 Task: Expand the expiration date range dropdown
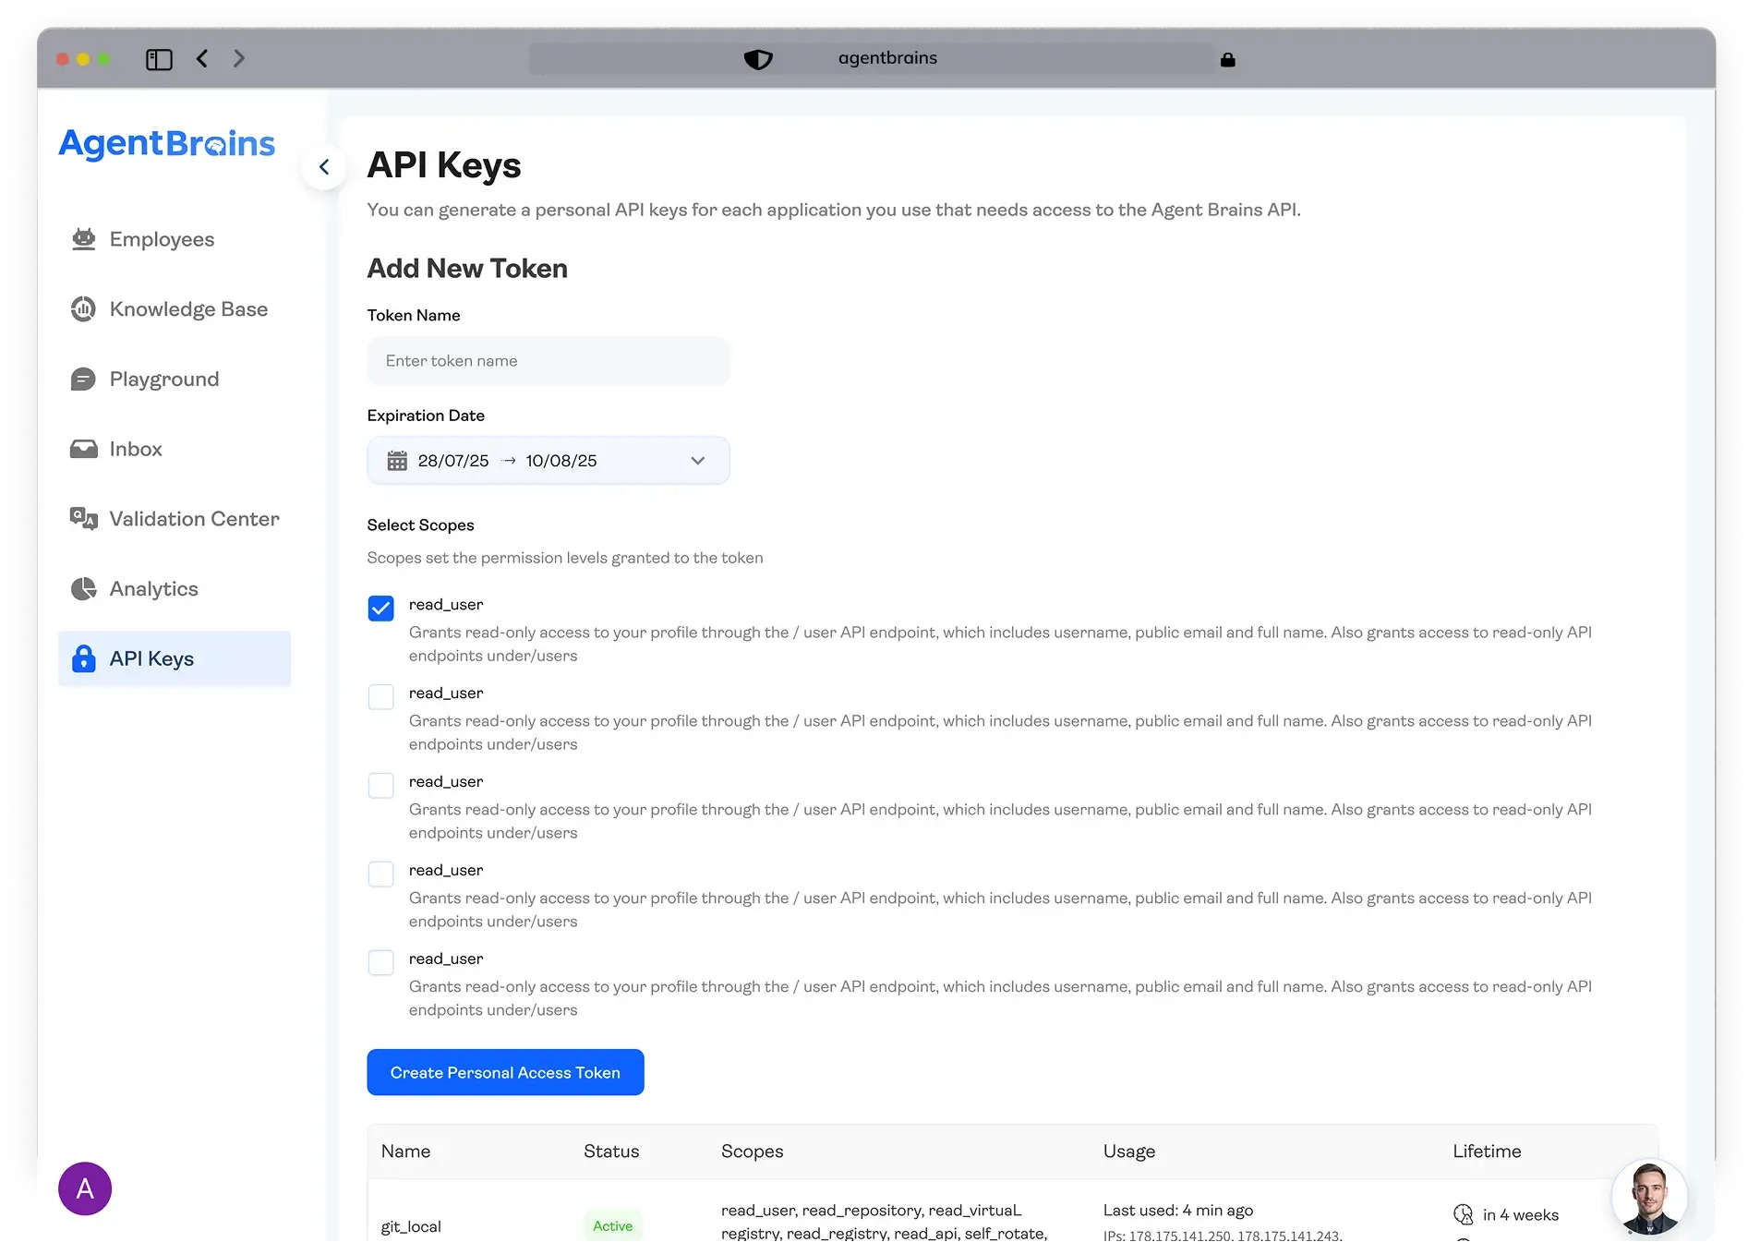(x=698, y=460)
